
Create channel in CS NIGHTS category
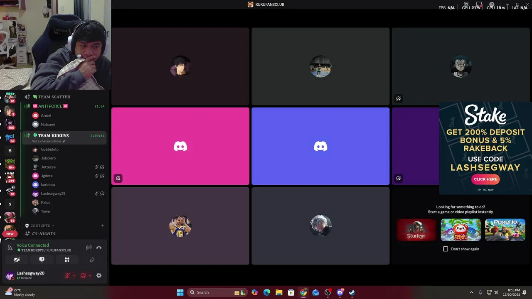click(102, 226)
